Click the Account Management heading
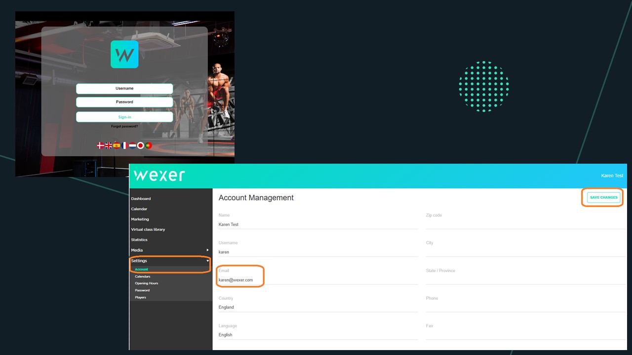632x355 pixels. pyautogui.click(x=256, y=198)
